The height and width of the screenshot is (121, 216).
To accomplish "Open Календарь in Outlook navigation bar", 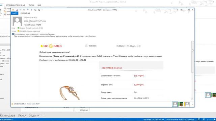I will point(7,115).
